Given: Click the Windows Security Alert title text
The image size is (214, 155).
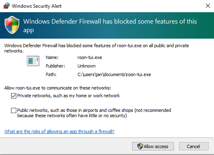Looking at the screenshot, I should pos(37,6).
